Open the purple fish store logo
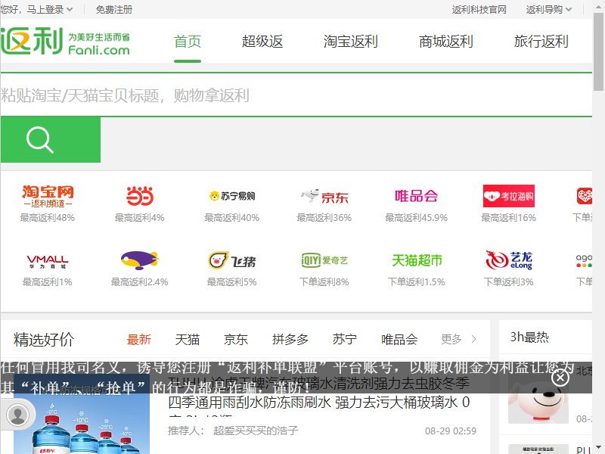The width and height of the screenshot is (605, 454). 140,260
